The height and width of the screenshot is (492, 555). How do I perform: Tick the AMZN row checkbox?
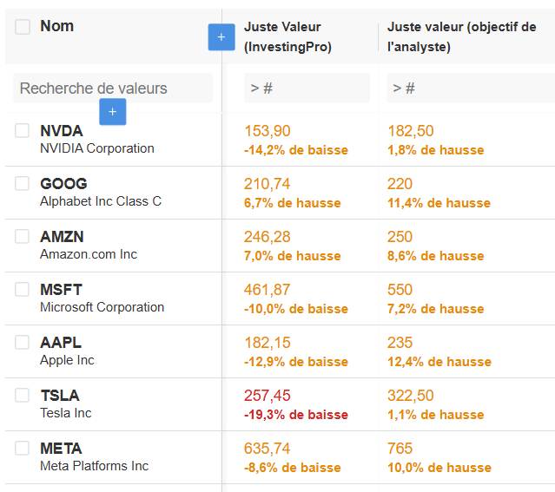point(23,237)
